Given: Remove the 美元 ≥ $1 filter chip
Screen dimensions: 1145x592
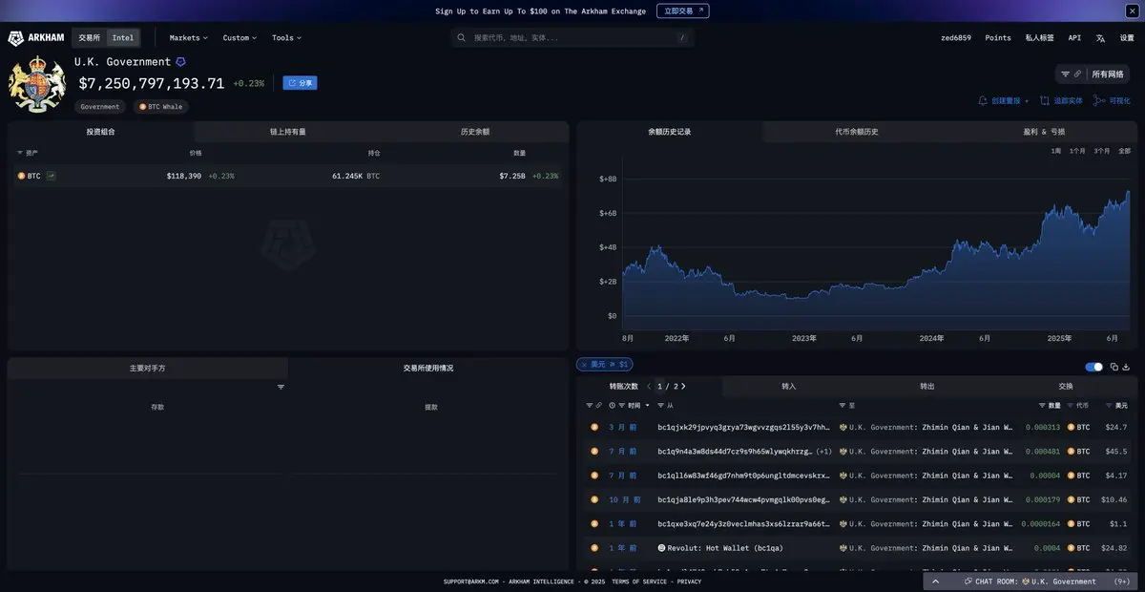Looking at the screenshot, I should [584, 365].
